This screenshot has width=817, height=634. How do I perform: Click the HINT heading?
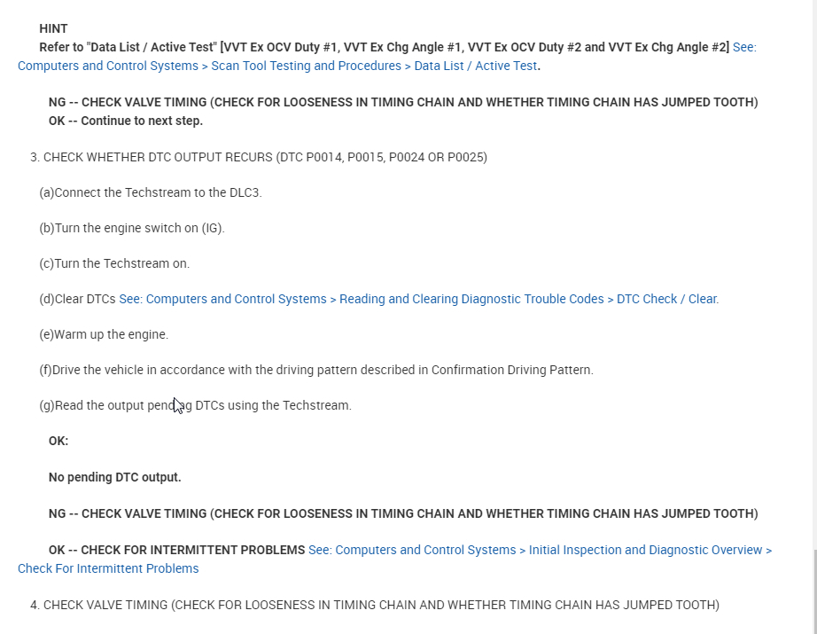[x=53, y=28]
